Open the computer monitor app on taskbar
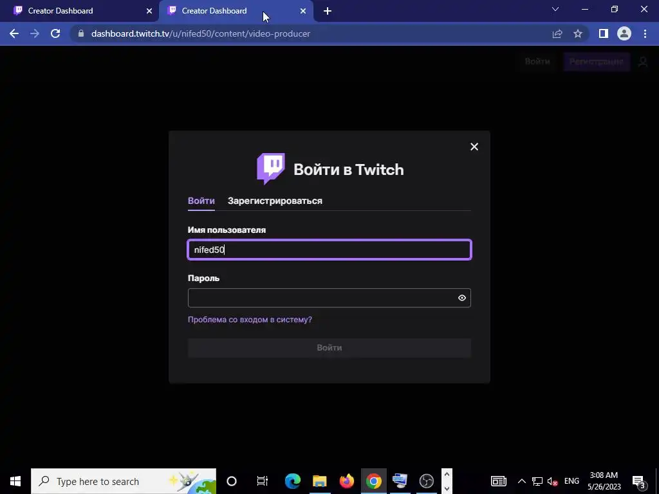Screen dimensions: 659x494 [400, 481]
